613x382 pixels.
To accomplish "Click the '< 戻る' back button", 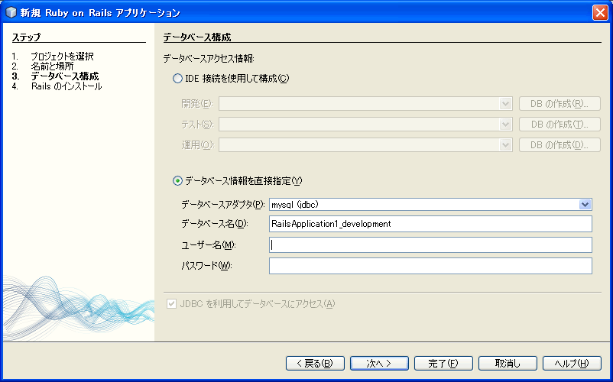I will [315, 363].
